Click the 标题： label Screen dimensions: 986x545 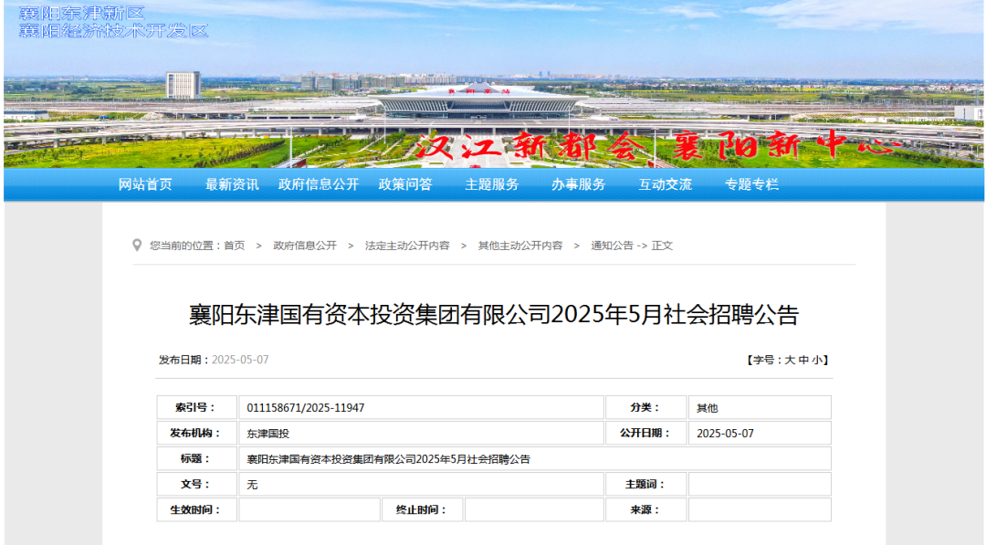point(196,459)
